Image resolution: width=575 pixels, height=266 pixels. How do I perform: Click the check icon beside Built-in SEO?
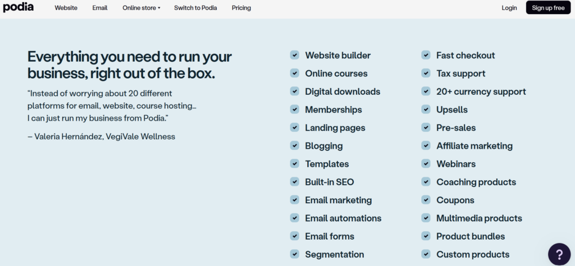pyautogui.click(x=294, y=182)
